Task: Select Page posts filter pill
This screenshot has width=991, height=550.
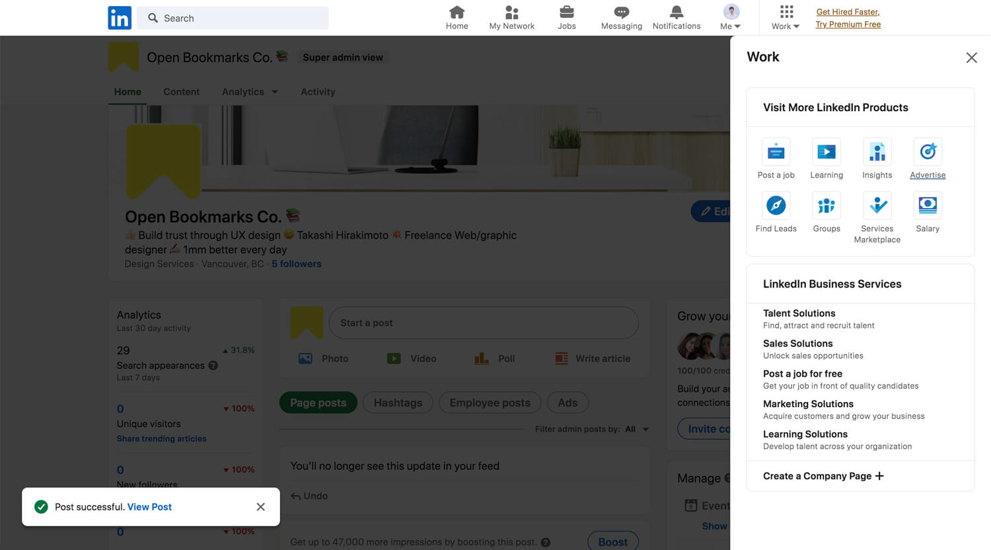Action: click(318, 403)
